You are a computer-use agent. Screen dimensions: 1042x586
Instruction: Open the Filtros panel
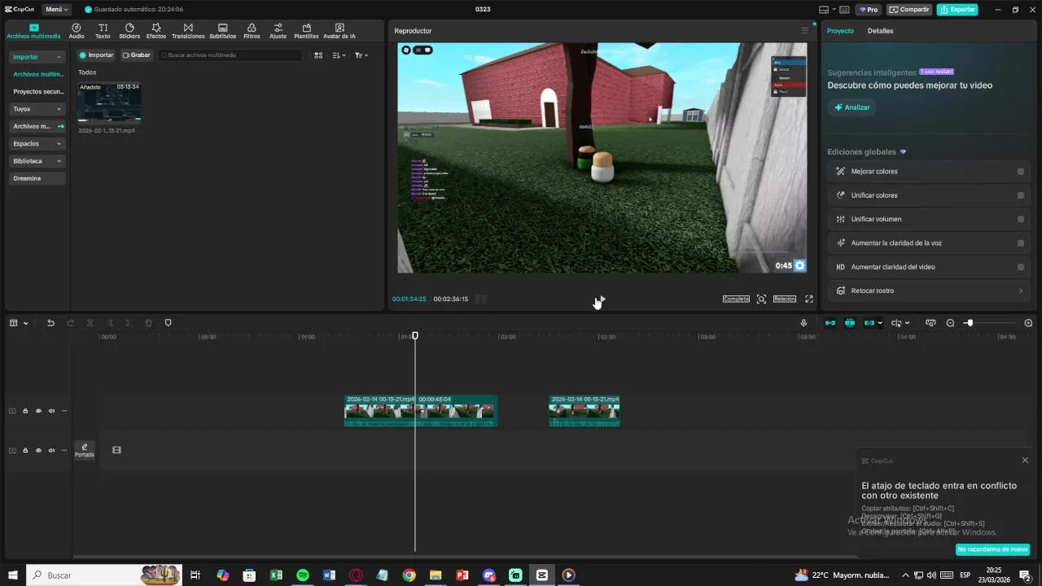pyautogui.click(x=252, y=31)
